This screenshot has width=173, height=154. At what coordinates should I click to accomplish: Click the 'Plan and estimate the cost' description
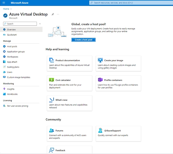click(65, 86)
